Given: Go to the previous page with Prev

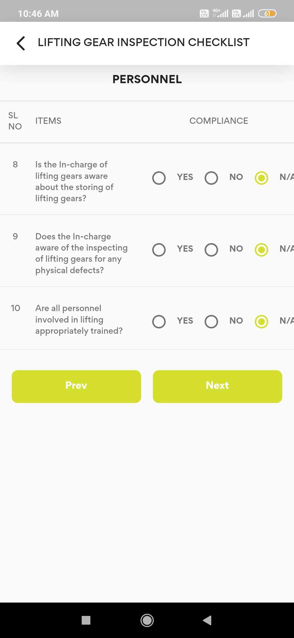Looking at the screenshot, I should (x=76, y=386).
